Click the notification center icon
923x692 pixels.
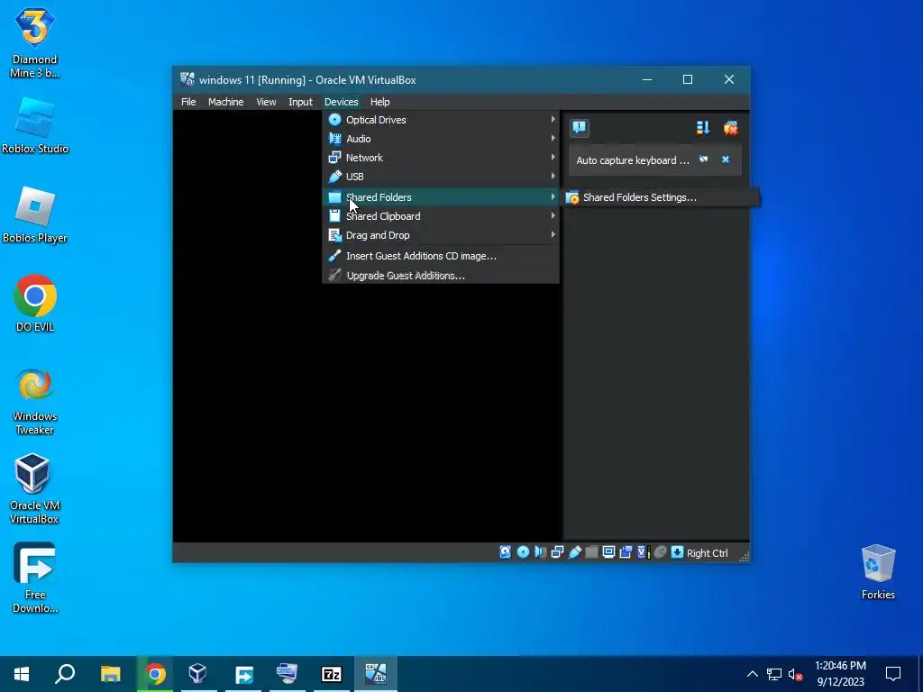click(580, 128)
